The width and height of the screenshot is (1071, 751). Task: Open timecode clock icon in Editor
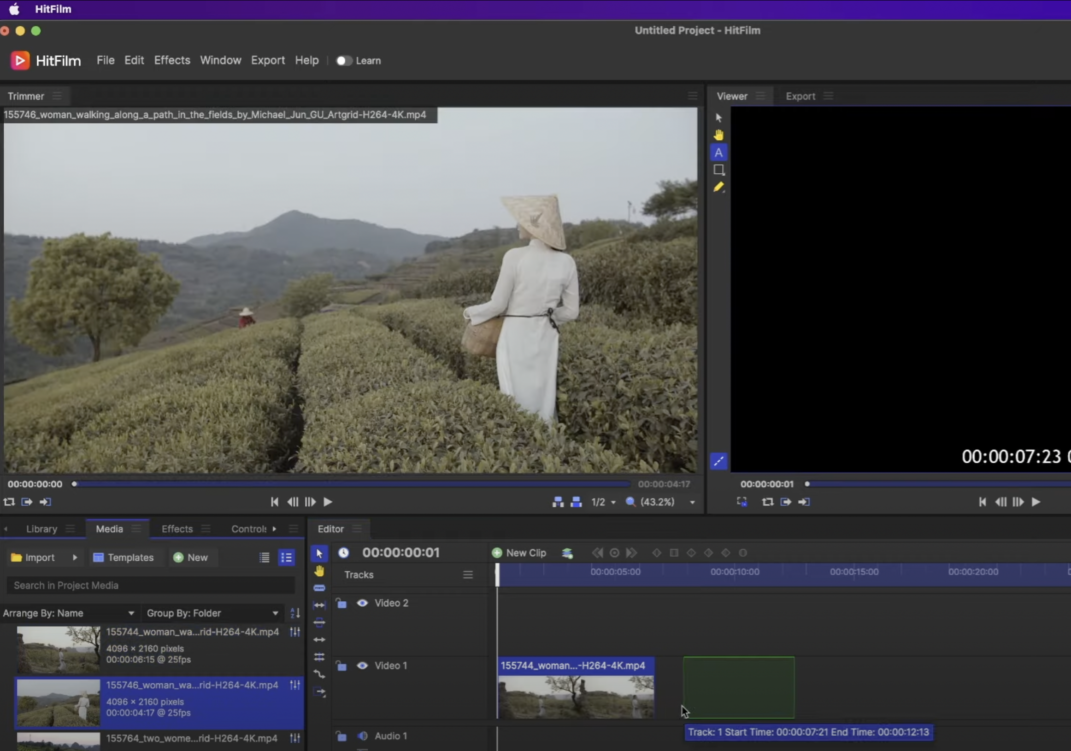pos(343,553)
